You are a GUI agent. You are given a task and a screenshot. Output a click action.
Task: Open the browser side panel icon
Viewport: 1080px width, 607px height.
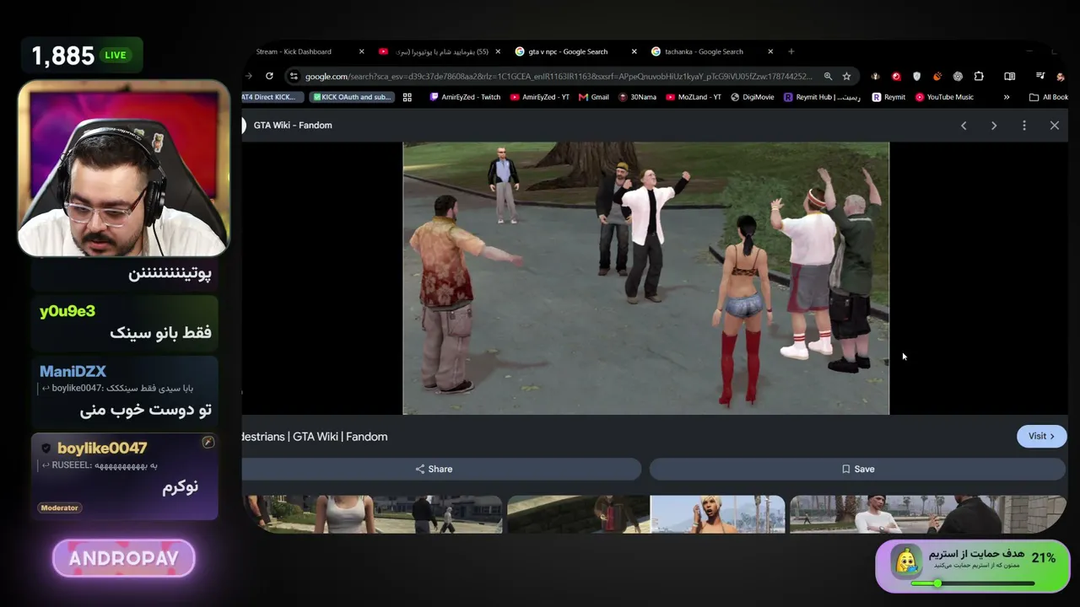coord(1009,76)
